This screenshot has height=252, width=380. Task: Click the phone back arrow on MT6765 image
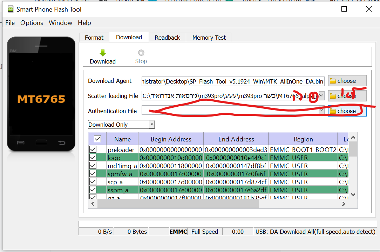pyautogui.click(x=61, y=142)
